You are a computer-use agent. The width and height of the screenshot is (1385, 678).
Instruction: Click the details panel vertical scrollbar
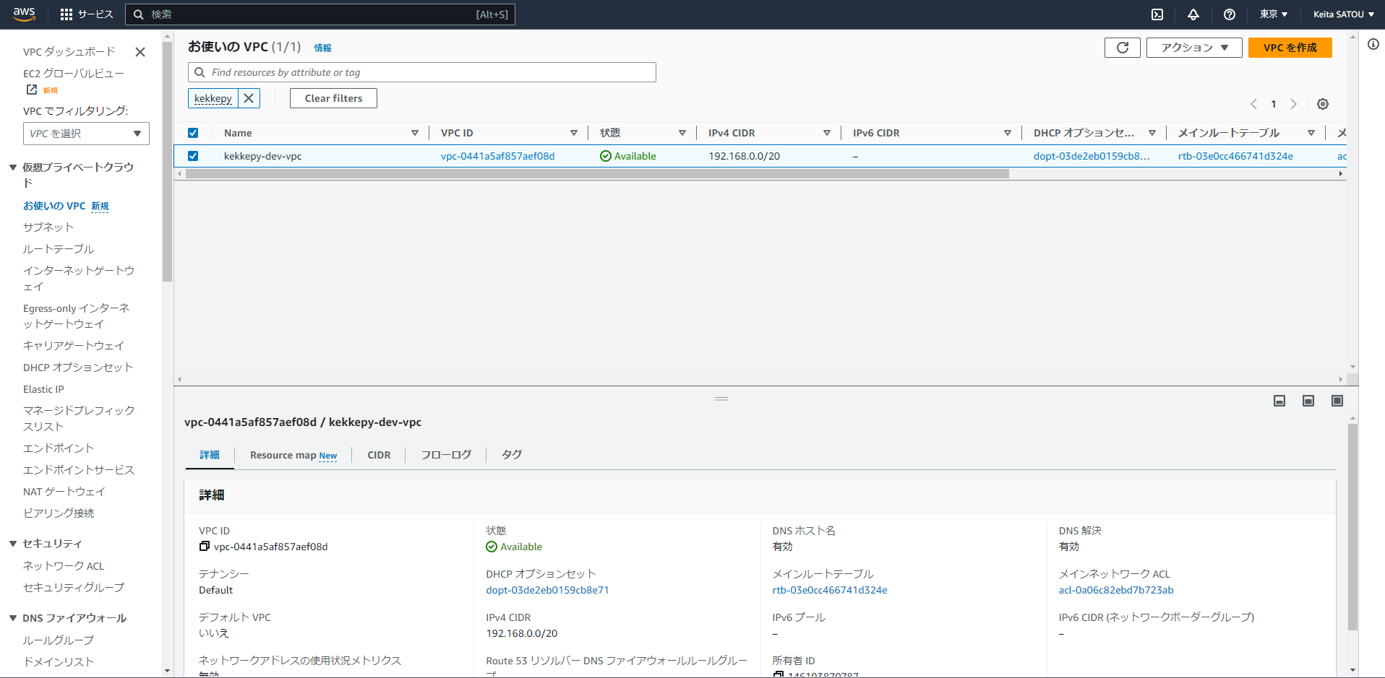(x=1352, y=527)
